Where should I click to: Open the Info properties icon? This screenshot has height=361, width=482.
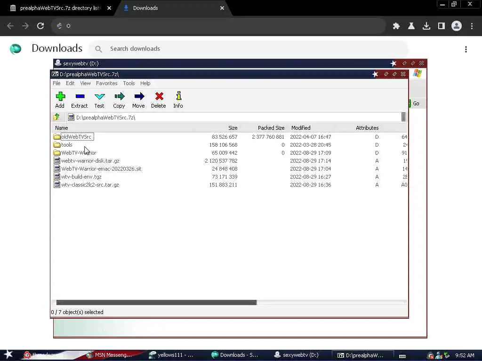(178, 100)
